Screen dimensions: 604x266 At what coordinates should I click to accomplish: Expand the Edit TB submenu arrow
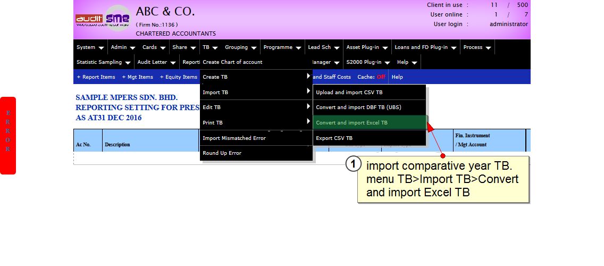308,106
